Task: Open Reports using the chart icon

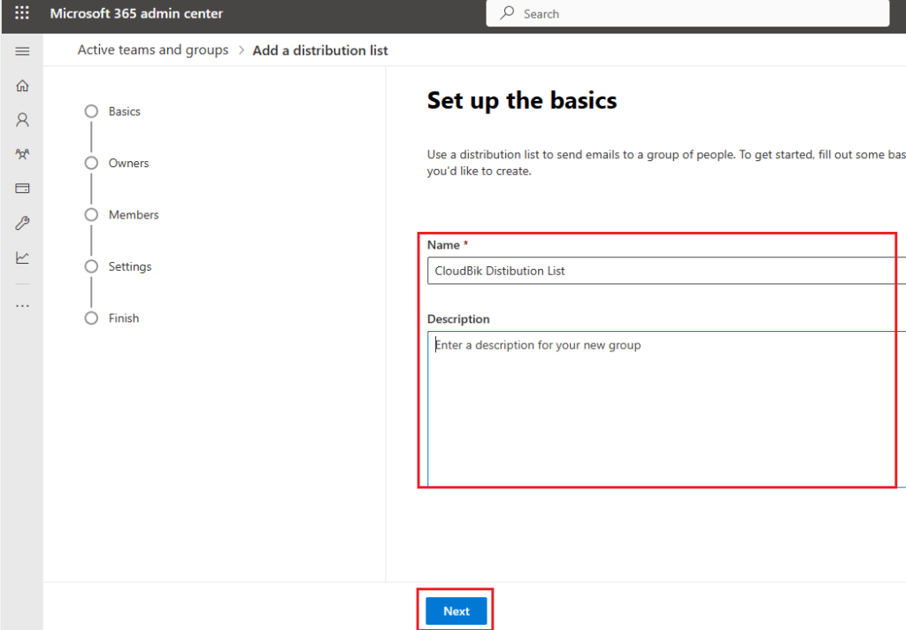Action: click(21, 257)
